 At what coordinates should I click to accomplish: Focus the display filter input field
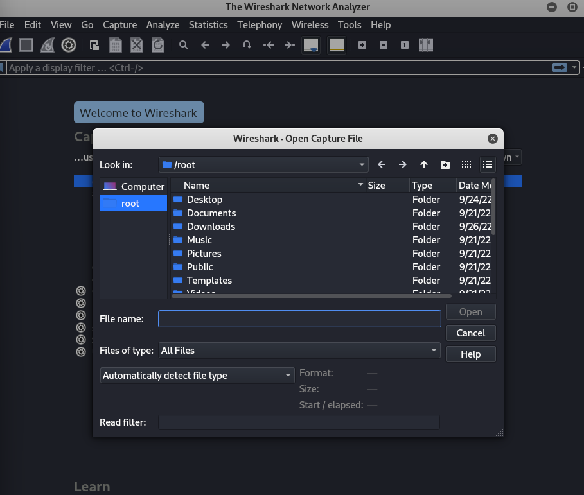pyautogui.click(x=279, y=68)
